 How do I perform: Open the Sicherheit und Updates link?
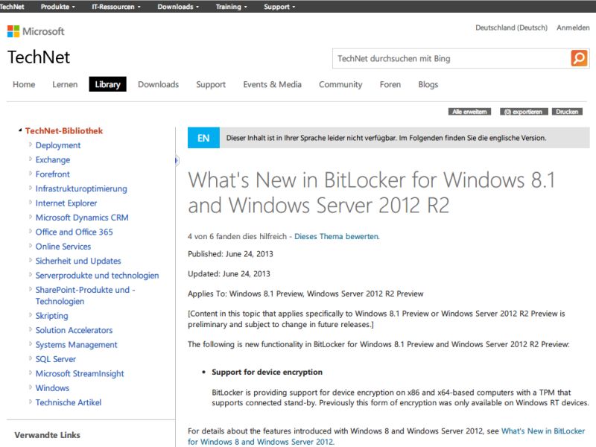coord(78,261)
